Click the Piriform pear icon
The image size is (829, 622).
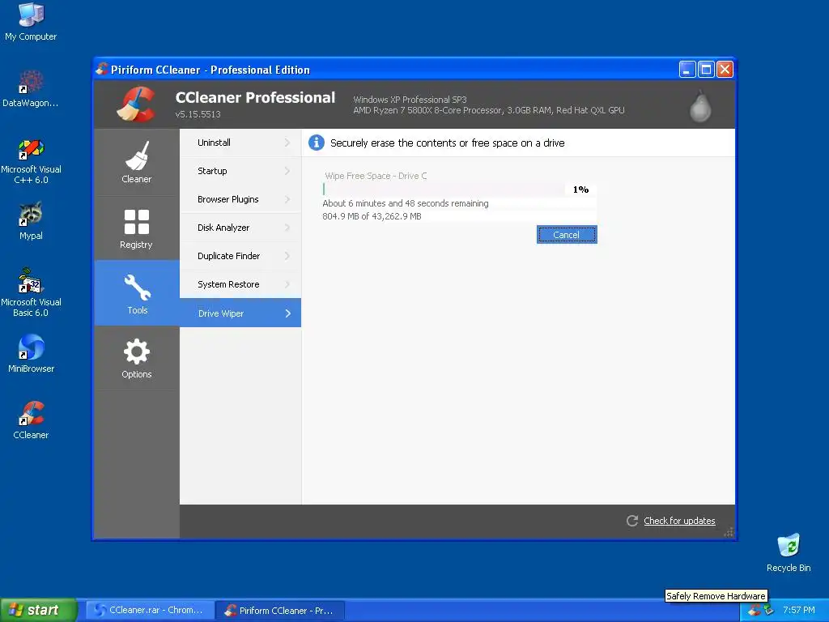pos(700,106)
